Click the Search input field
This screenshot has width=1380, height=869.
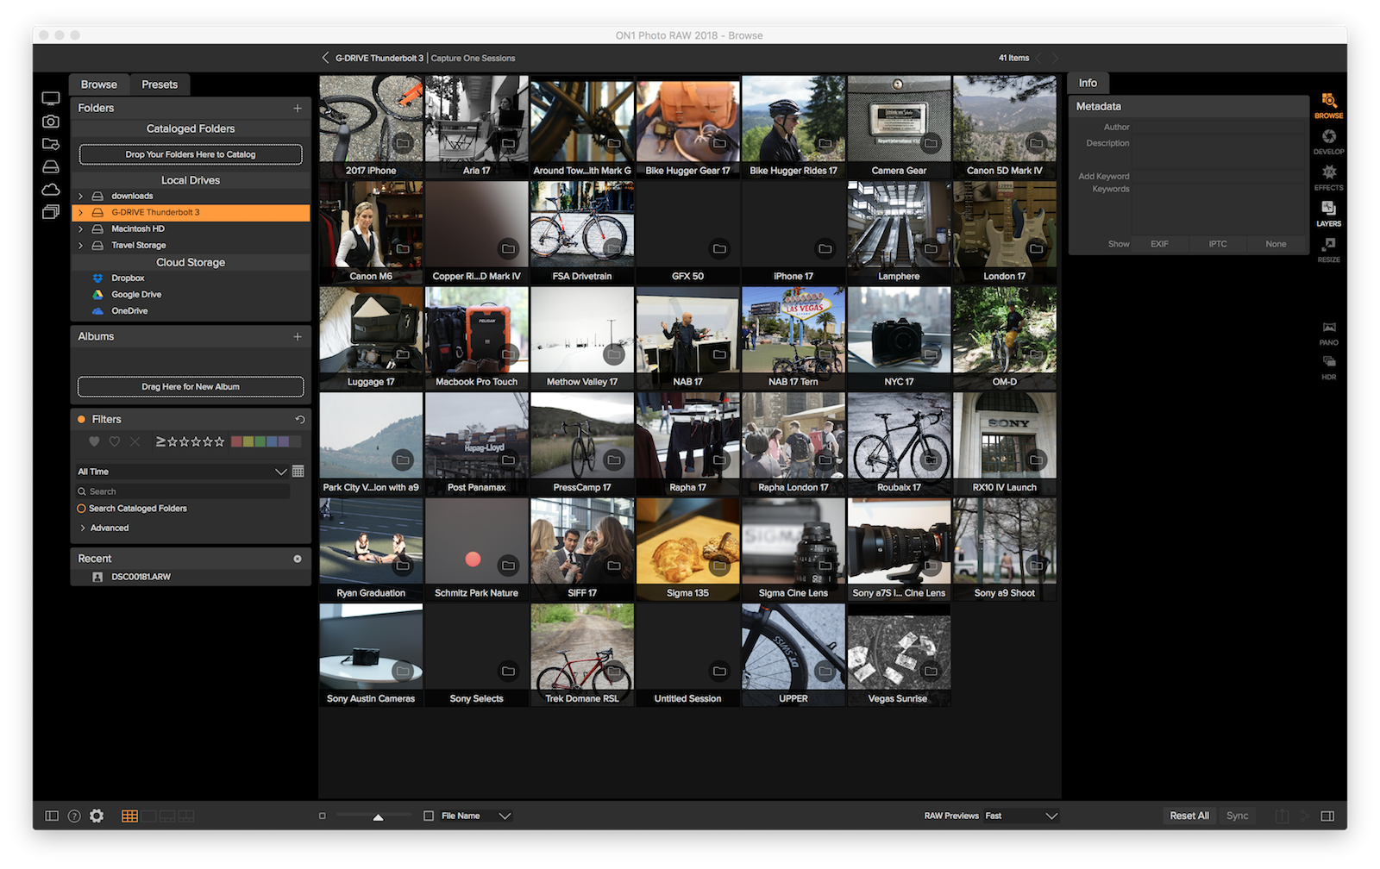coord(183,491)
